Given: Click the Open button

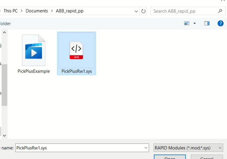Looking at the screenshot, I should click(170, 157).
